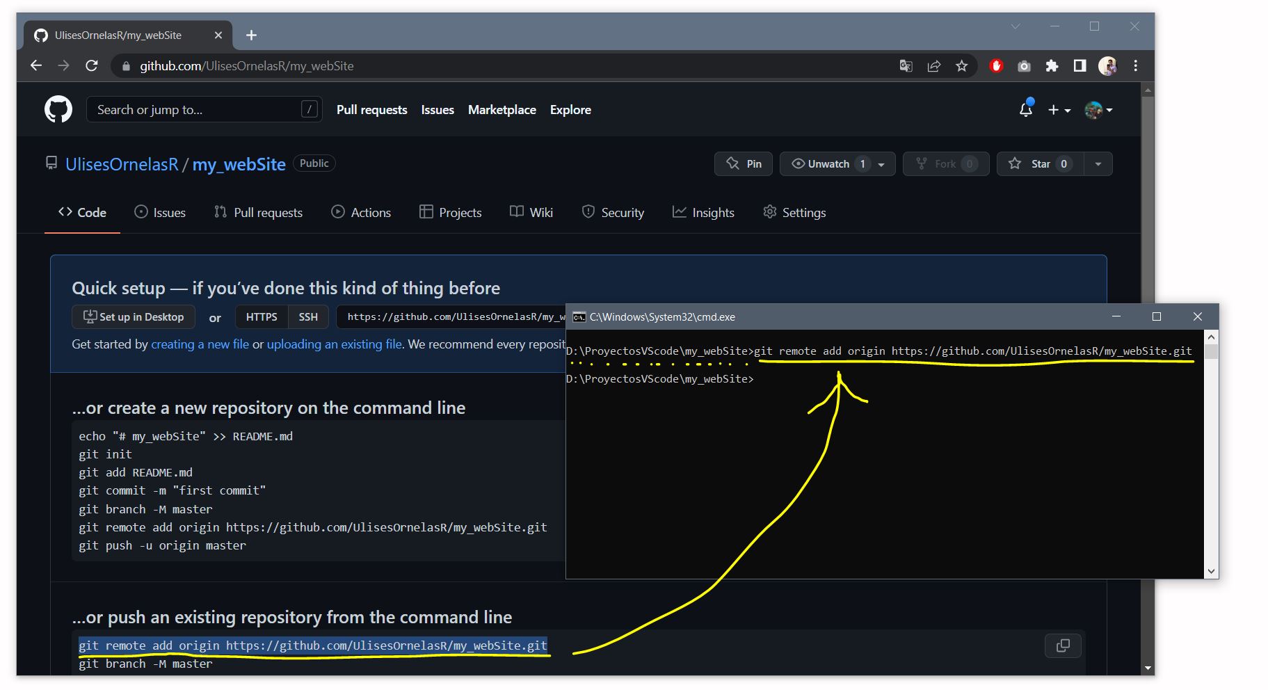The height and width of the screenshot is (690, 1268).
Task: Open a new browser tab
Action: [x=251, y=35]
